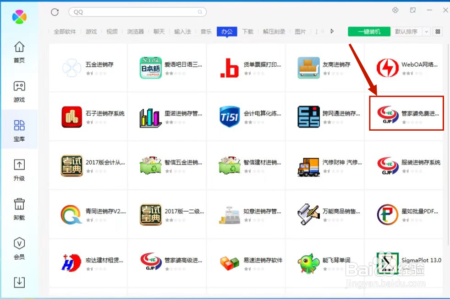Open 2017版一二级 考试宝典 icon
The image size is (450, 299).
click(x=151, y=215)
